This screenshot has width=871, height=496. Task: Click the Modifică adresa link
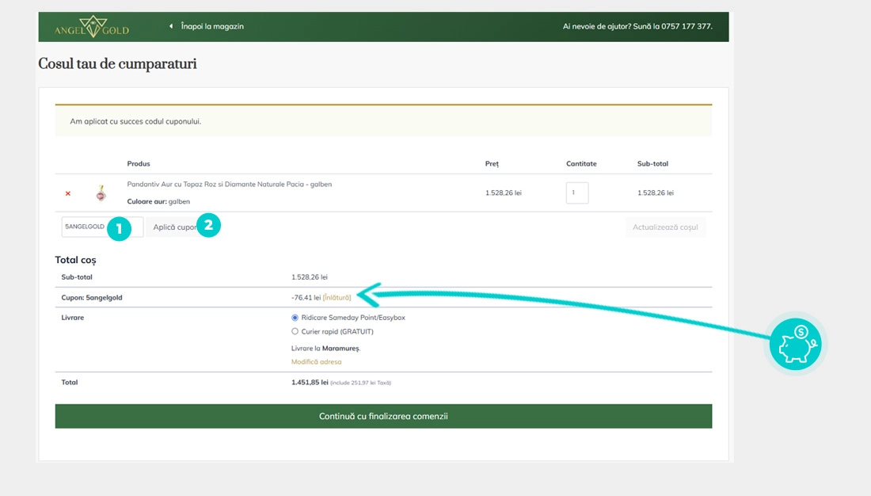click(317, 362)
